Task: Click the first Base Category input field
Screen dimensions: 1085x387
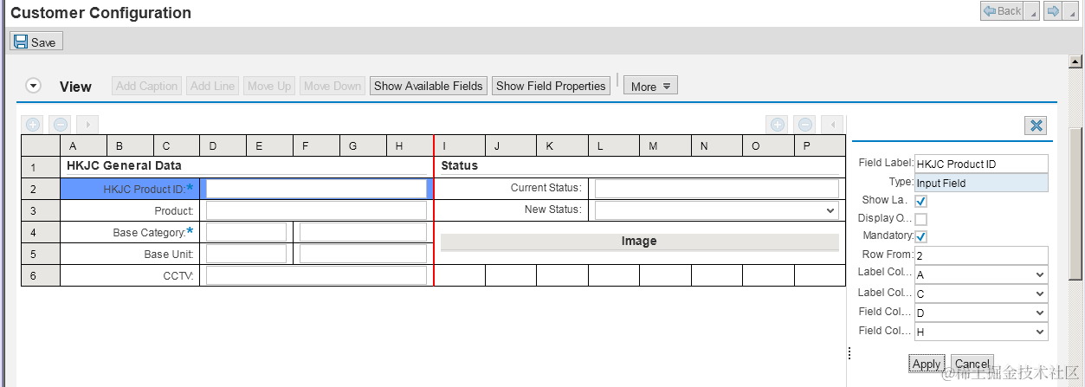Action: tap(246, 232)
